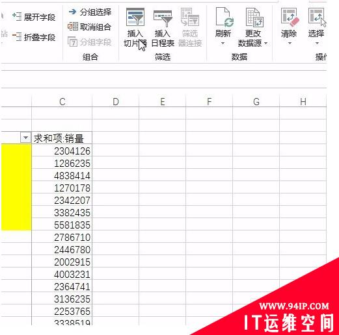Image resolution: width=339 pixels, height=335 pixels.
Task: Click Collapse Field (折叠字段)
Action: pos(34,37)
